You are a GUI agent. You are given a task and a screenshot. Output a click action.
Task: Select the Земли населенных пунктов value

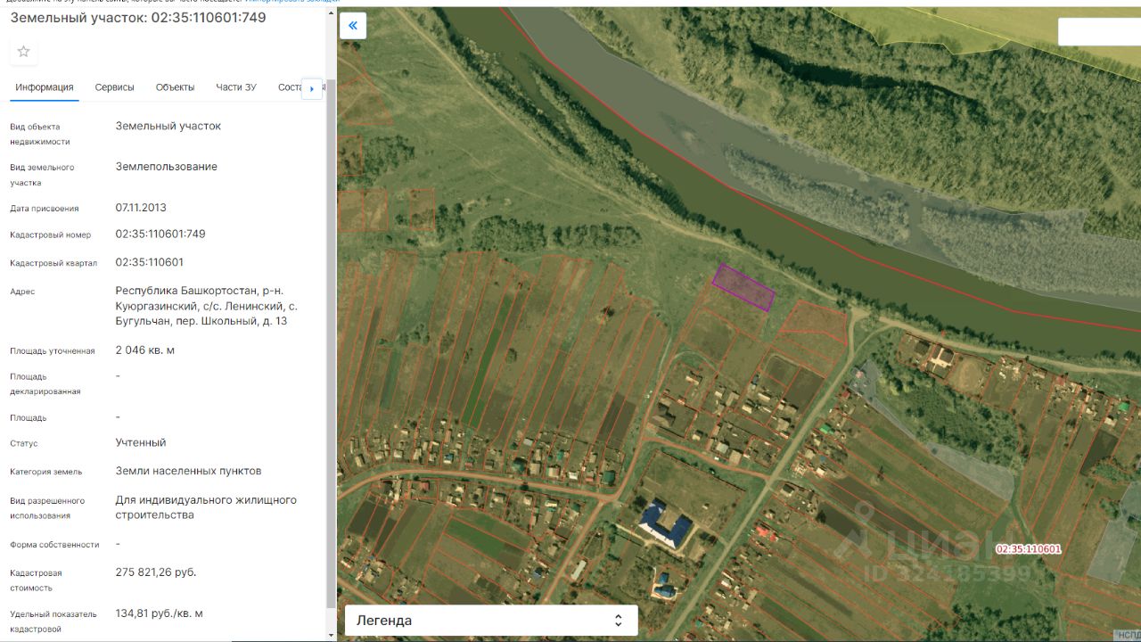click(189, 471)
